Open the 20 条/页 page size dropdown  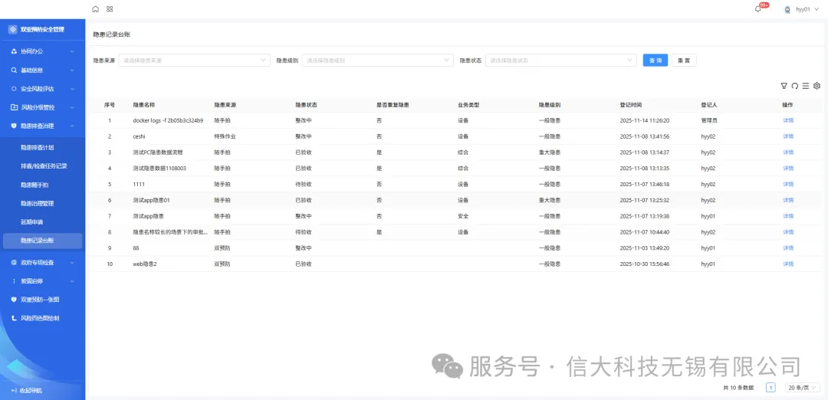pyautogui.click(x=802, y=387)
